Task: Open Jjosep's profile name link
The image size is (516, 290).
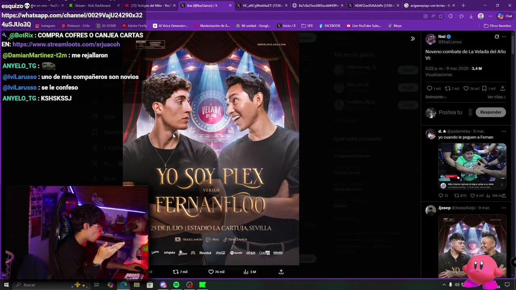Action: tap(444, 208)
